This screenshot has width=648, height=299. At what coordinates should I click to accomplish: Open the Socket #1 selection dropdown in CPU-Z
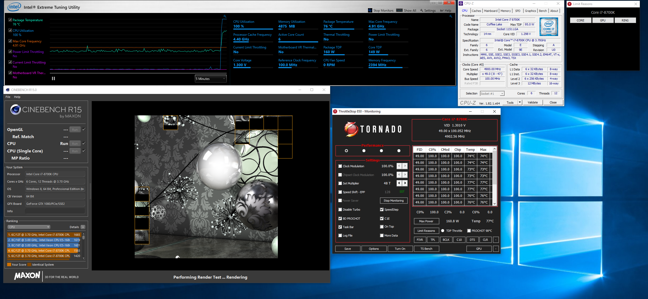[x=492, y=93]
